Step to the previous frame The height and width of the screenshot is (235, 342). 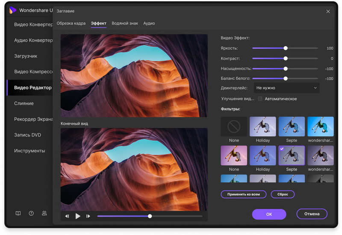[67, 216]
